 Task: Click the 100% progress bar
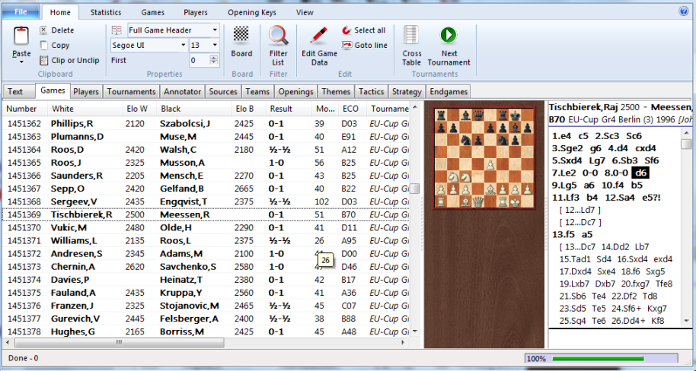click(x=602, y=358)
